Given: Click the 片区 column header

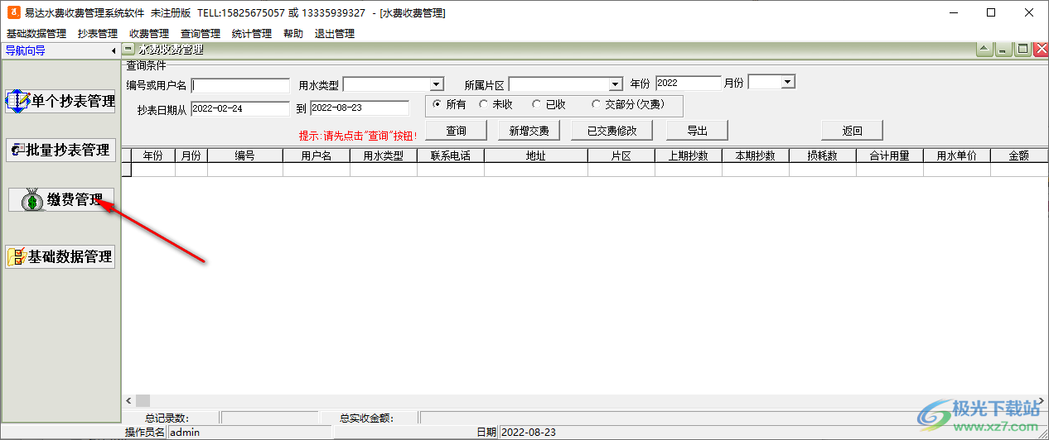Looking at the screenshot, I should [621, 155].
